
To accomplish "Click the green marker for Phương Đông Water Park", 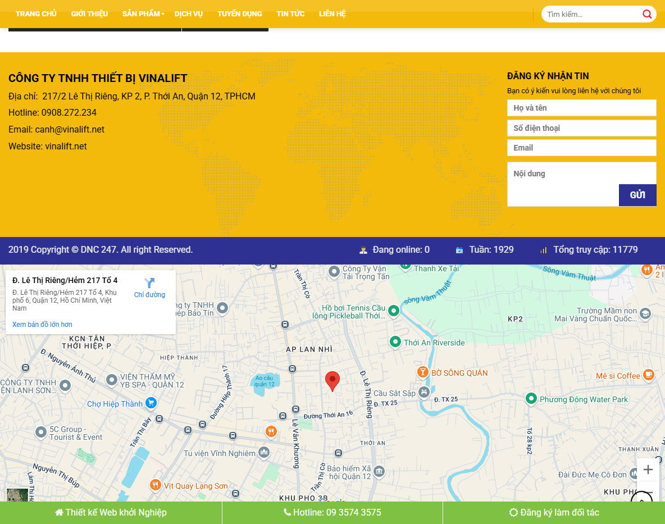I will point(531,399).
